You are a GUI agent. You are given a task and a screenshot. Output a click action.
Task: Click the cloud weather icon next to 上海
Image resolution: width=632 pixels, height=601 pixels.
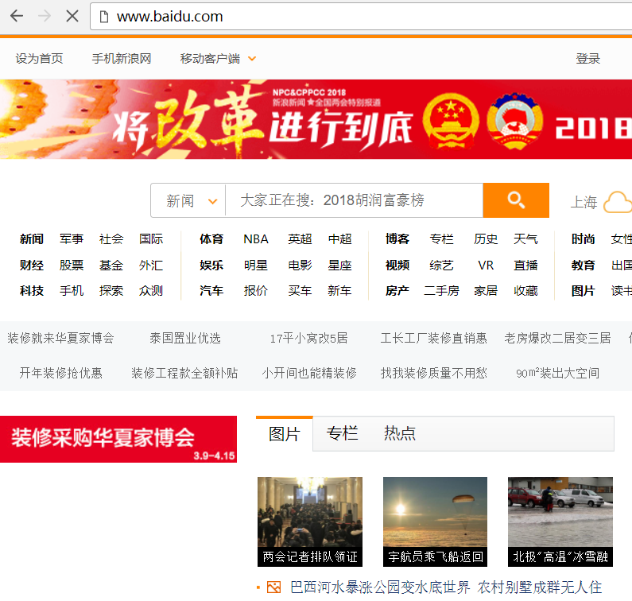[618, 203]
